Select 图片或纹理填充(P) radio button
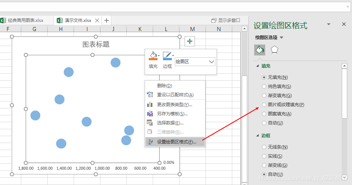Viewport: 352px width, 185px height. click(264, 104)
